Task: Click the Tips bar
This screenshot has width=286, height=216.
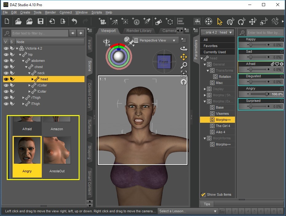Action: click(x=207, y=204)
